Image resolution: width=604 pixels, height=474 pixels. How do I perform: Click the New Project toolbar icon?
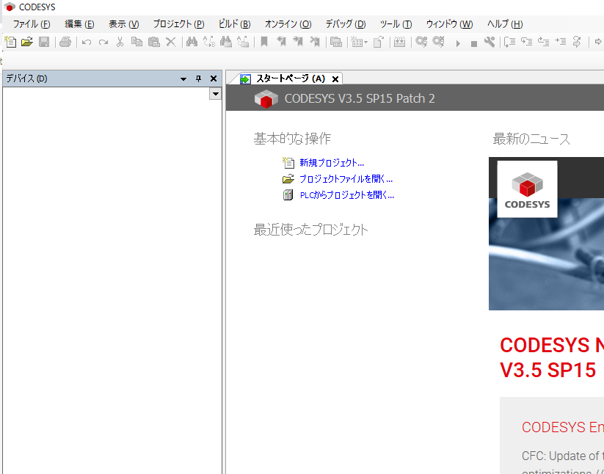coord(10,42)
